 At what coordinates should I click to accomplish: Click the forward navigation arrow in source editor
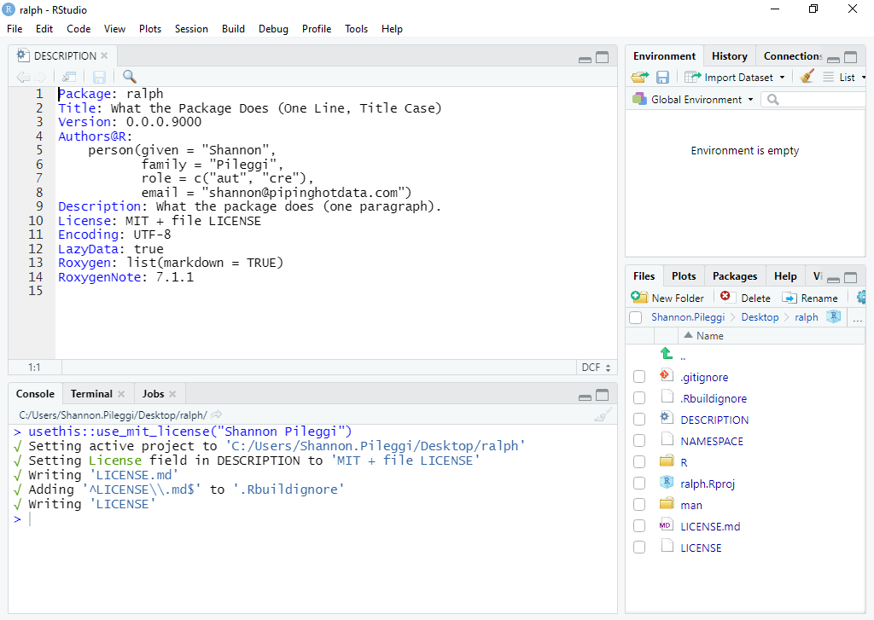40,77
